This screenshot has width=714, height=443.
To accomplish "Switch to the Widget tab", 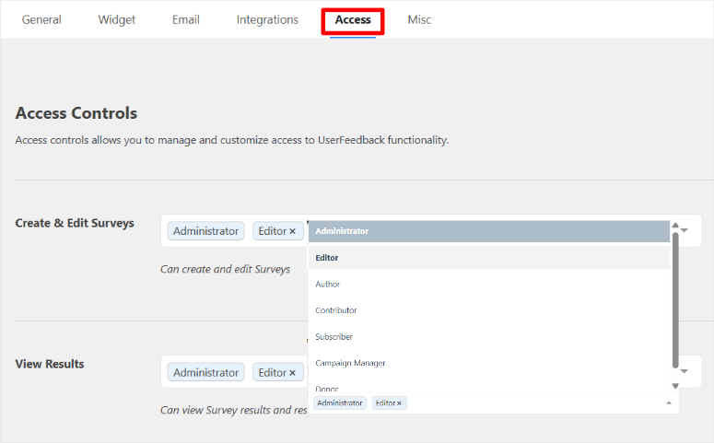I will [117, 19].
